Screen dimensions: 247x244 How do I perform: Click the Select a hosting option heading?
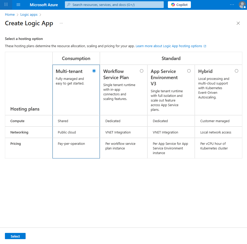click(24, 39)
